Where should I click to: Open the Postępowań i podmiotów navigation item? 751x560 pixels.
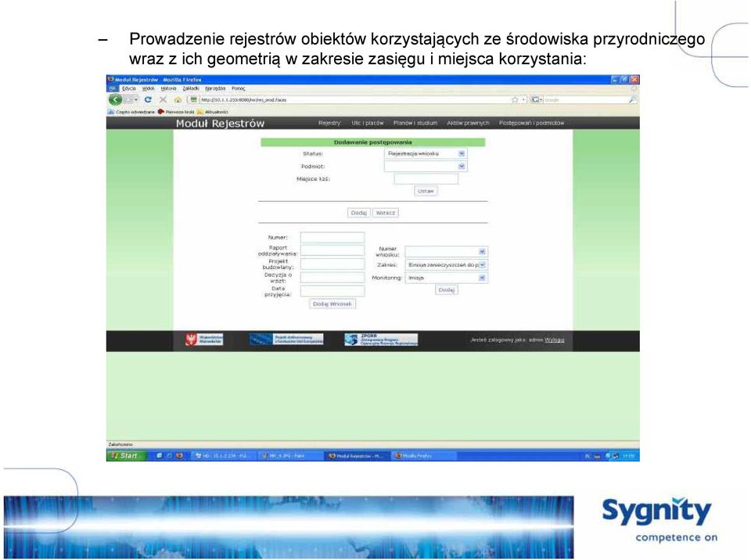[x=532, y=123]
